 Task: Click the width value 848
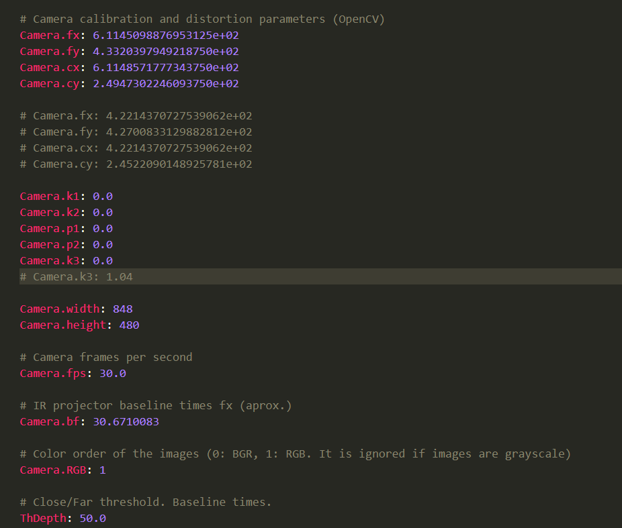click(122, 309)
